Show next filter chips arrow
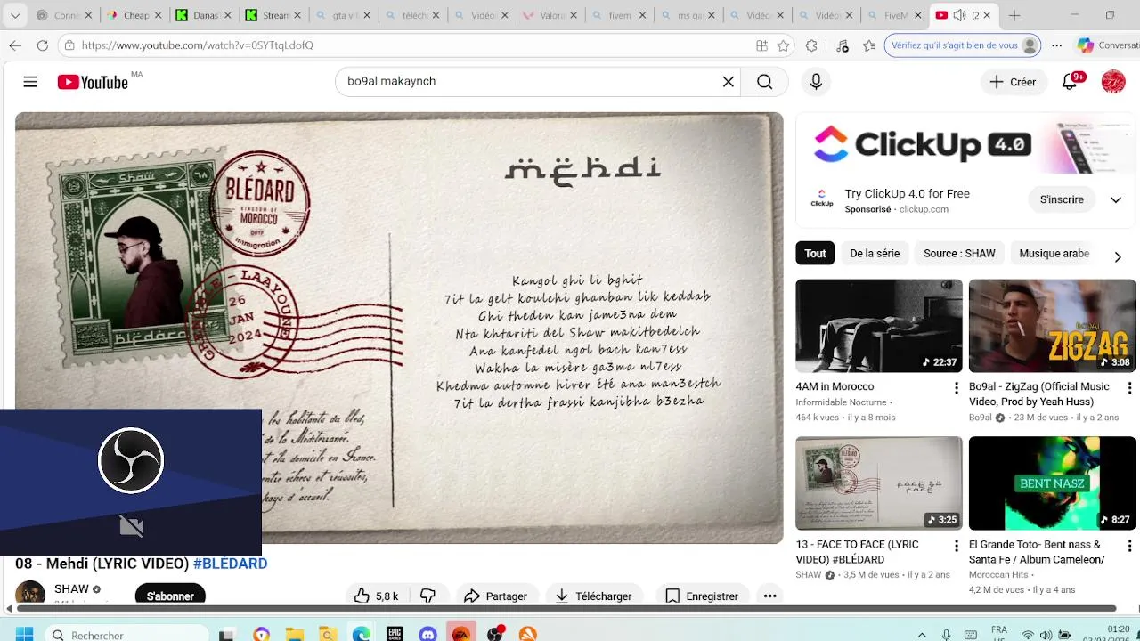1140x641 pixels. pos(1118,256)
